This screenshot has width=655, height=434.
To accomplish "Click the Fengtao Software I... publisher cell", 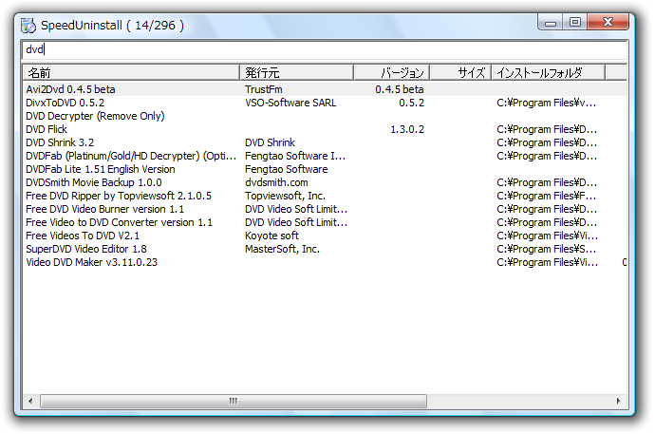I will (295, 157).
